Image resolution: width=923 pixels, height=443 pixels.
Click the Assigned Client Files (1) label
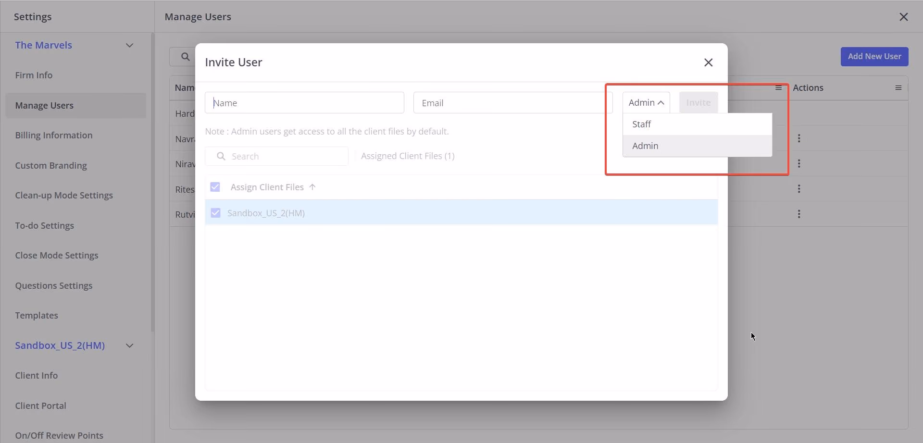click(x=408, y=156)
